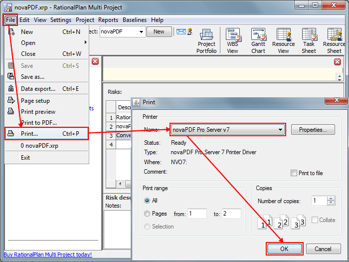The height and width of the screenshot is (262, 349).
Task: Click the blue envelope mail icon
Action: click(181, 31)
